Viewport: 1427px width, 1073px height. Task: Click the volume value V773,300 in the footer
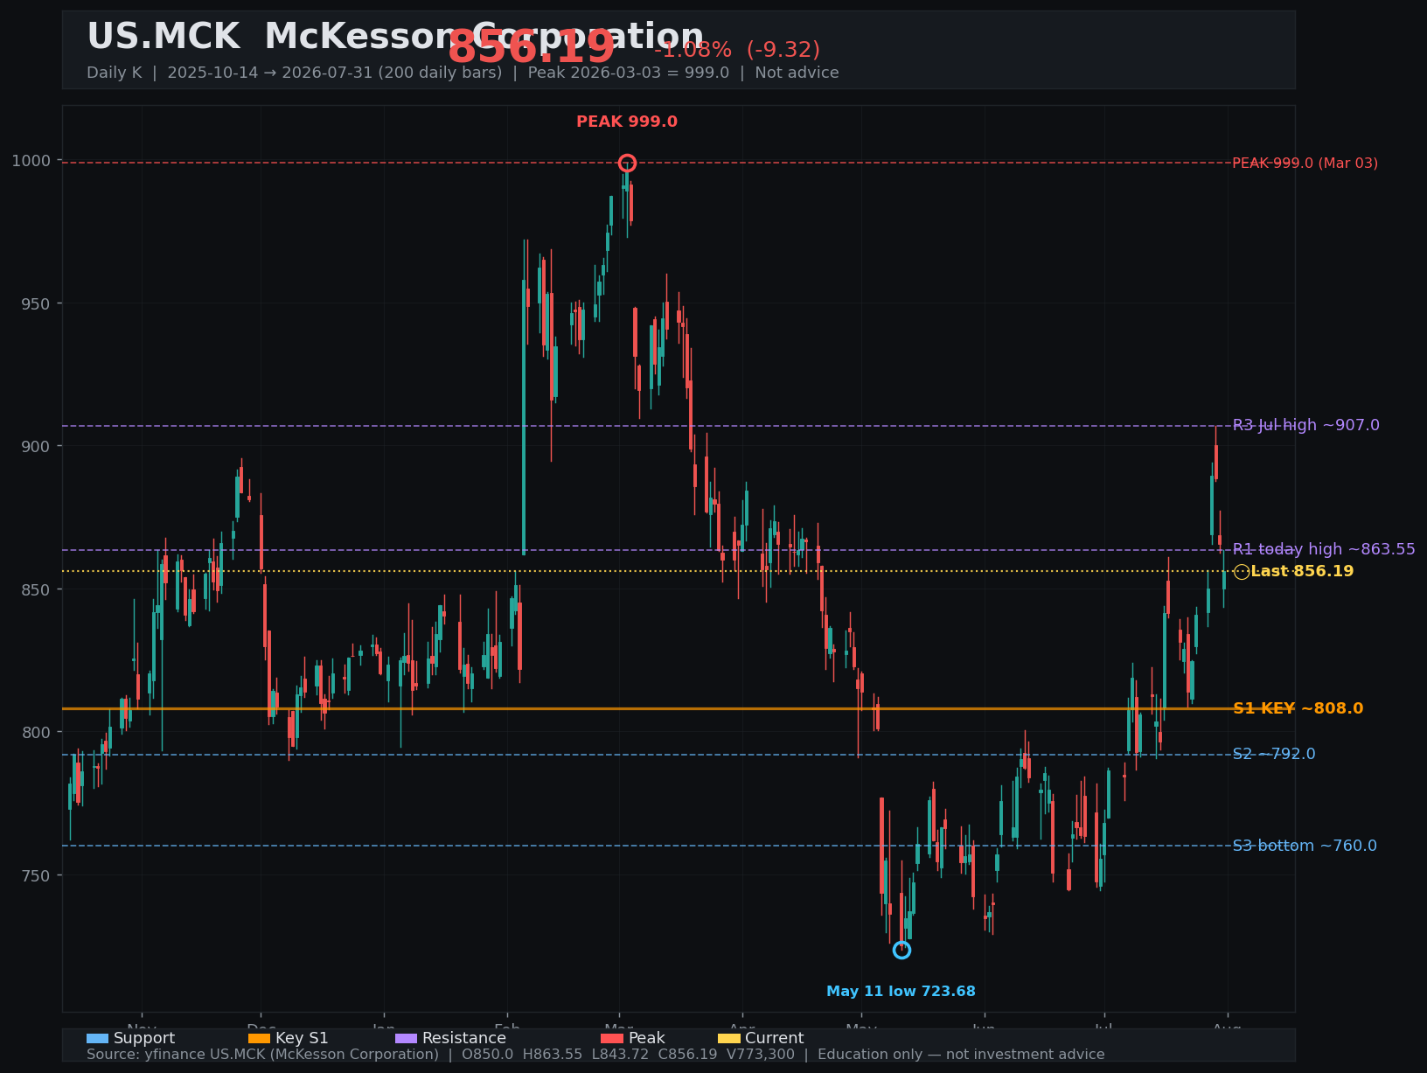point(760,1055)
